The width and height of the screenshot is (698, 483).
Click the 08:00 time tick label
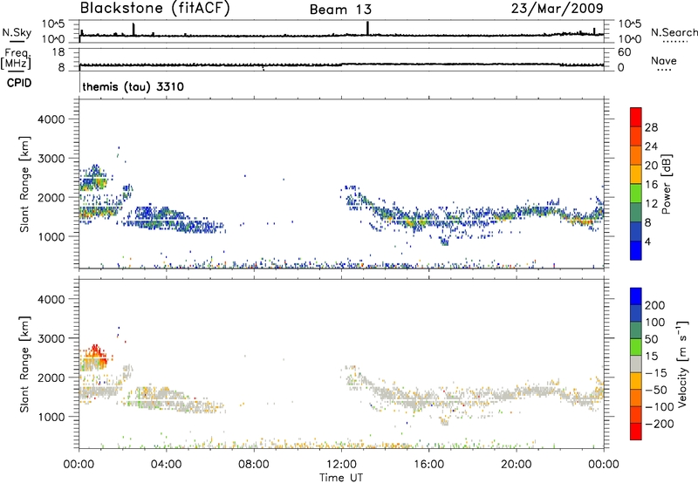(254, 465)
